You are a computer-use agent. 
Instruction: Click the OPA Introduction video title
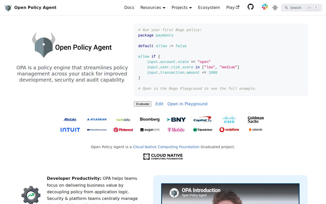point(201,190)
